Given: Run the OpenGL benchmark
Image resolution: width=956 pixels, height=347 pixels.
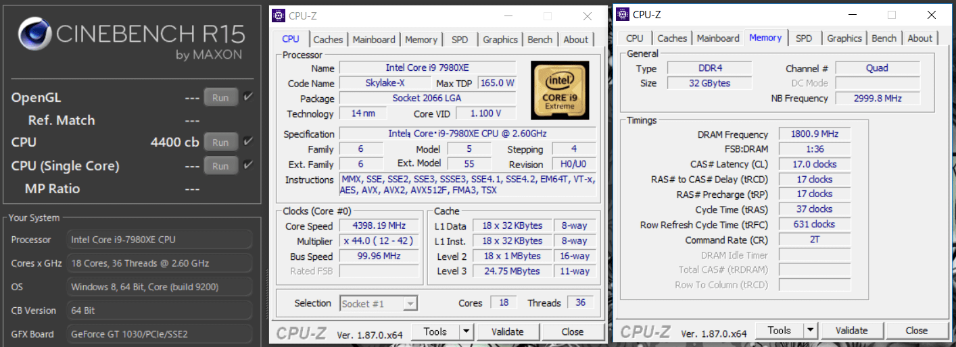Looking at the screenshot, I should pos(221,97).
